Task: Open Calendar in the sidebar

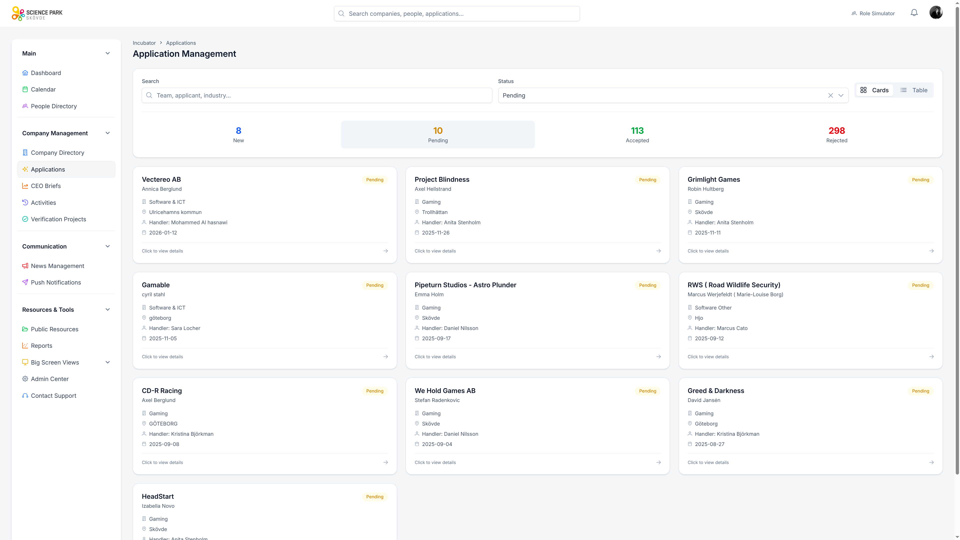Action: pos(66,89)
